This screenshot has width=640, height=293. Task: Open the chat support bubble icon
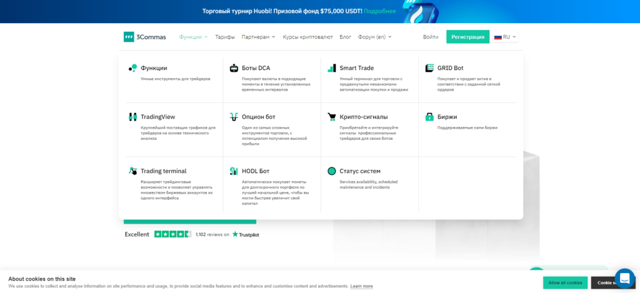tap(624, 278)
